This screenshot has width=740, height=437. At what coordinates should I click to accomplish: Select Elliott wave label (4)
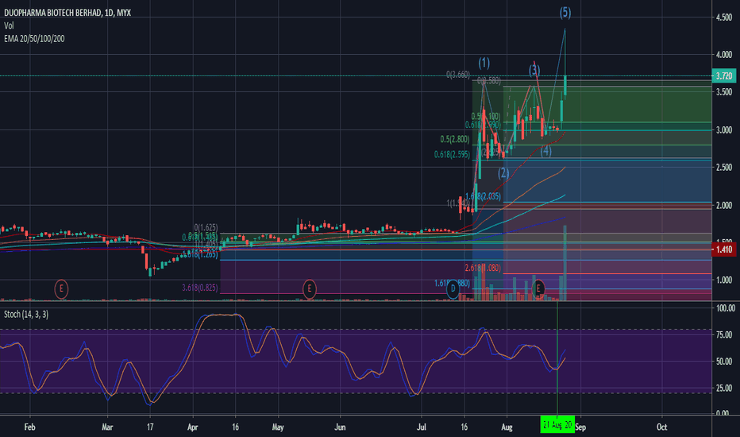(x=545, y=151)
